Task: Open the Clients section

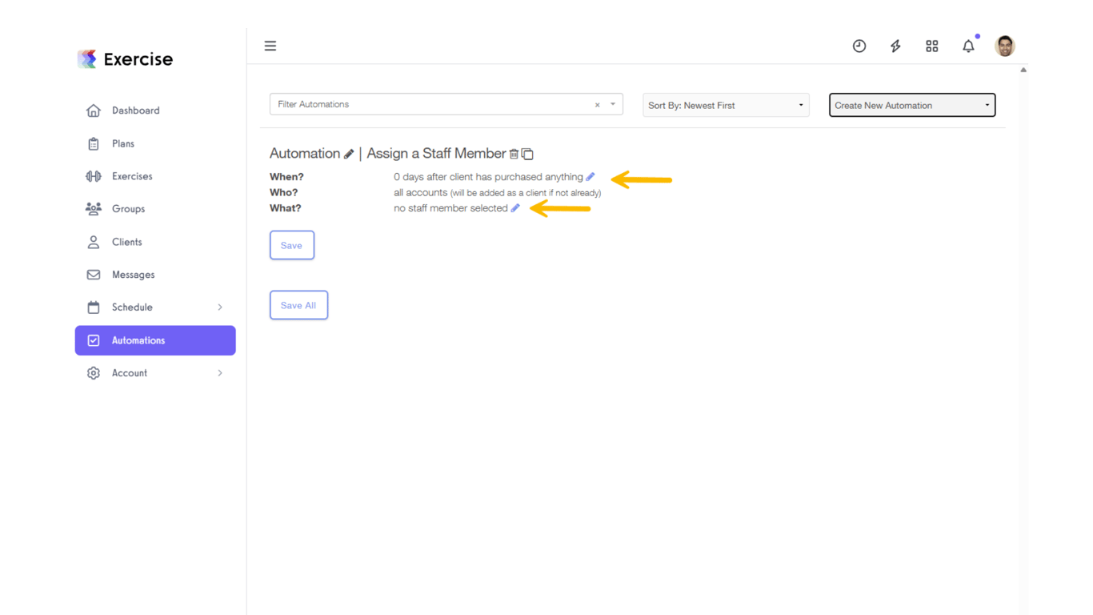Action: tap(126, 242)
